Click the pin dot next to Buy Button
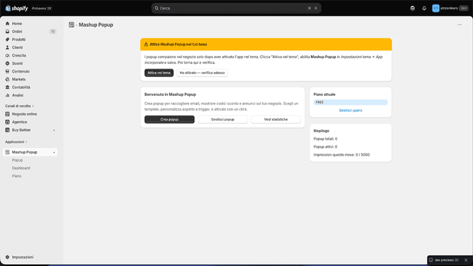 (54, 130)
